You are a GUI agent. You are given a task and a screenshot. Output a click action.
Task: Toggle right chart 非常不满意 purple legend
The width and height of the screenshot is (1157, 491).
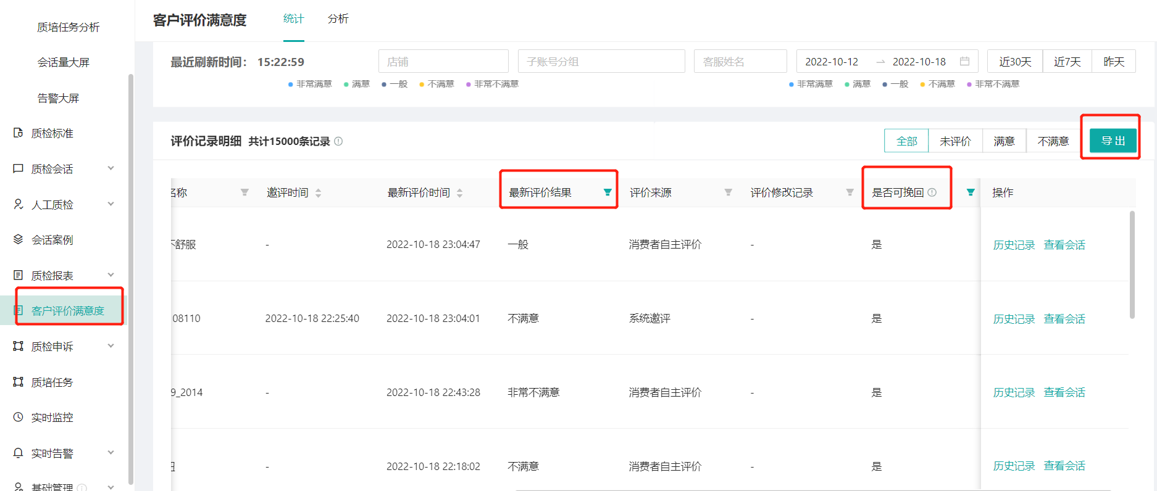(x=993, y=84)
